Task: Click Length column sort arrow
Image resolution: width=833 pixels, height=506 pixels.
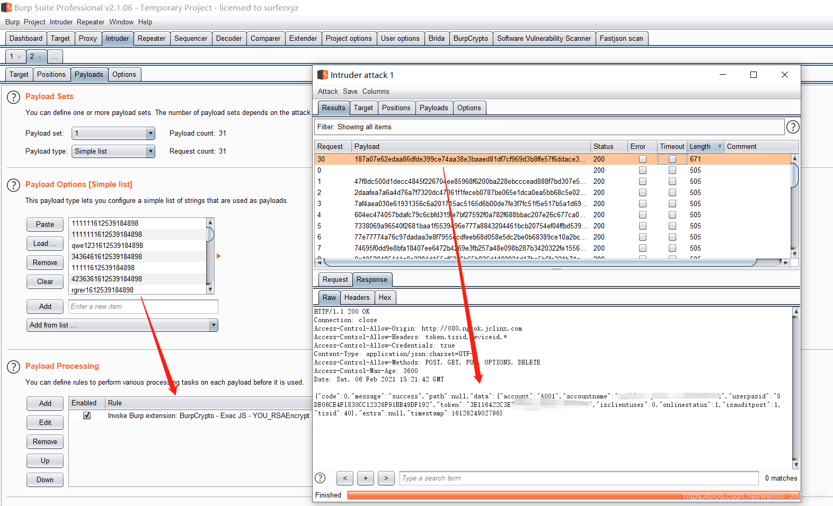Action: point(720,147)
